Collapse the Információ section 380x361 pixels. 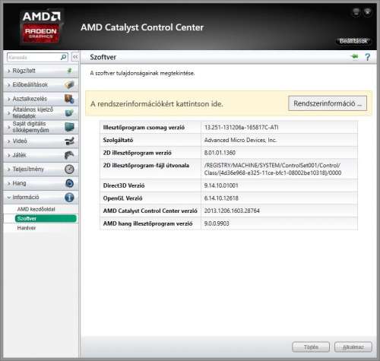tap(41, 197)
